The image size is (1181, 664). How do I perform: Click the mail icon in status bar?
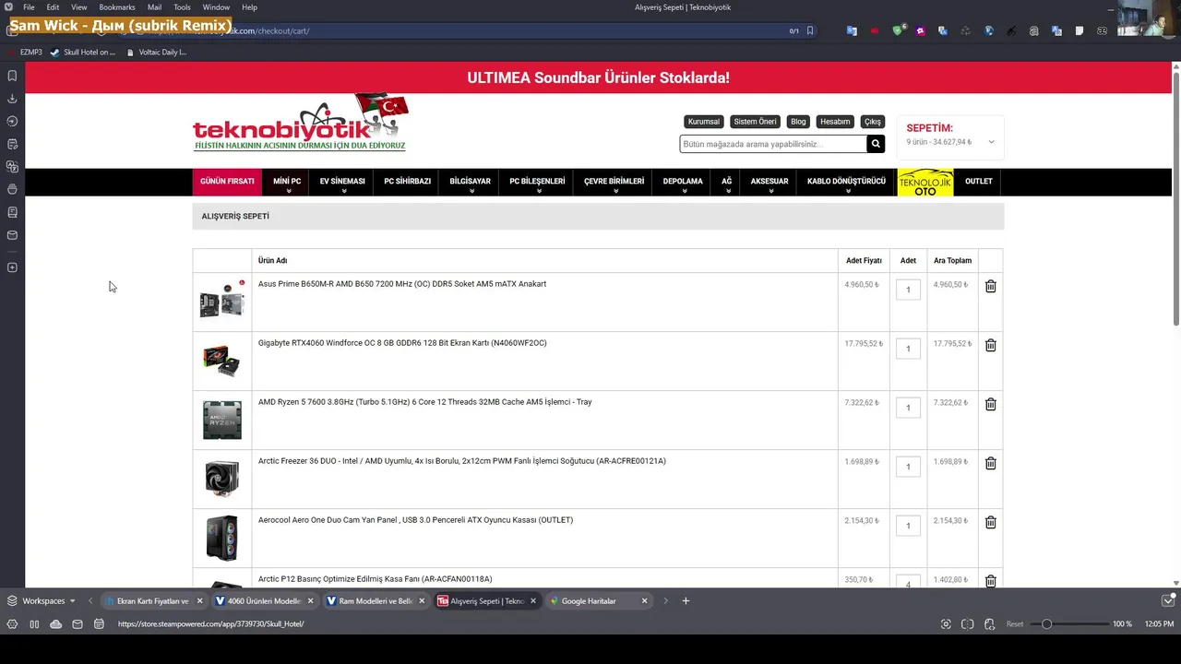[78, 624]
